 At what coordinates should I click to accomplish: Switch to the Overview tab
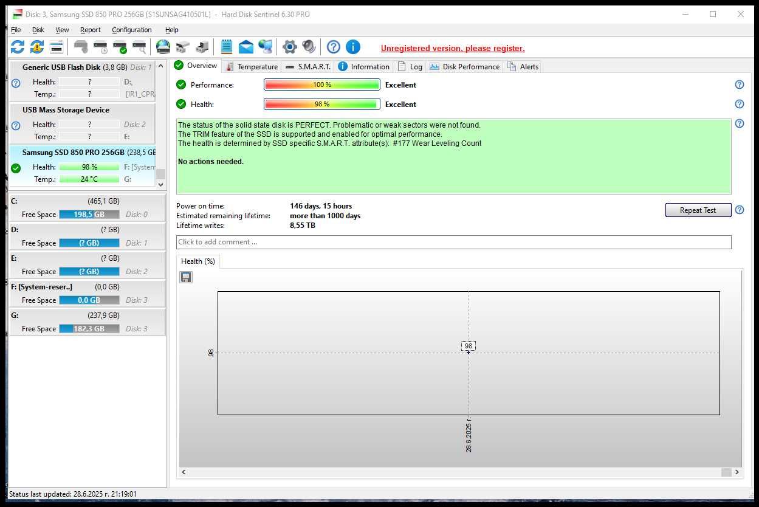click(196, 66)
